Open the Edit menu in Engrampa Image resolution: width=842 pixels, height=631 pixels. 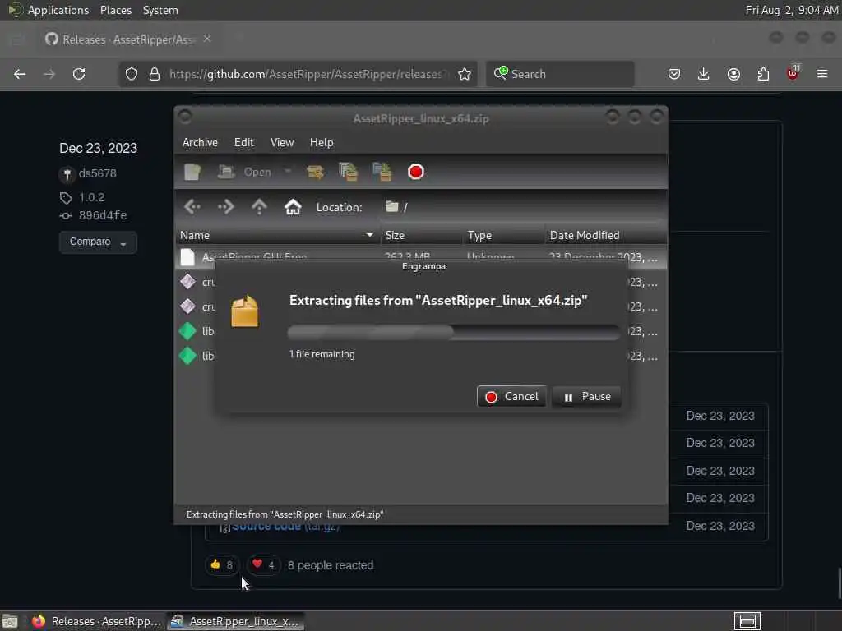click(243, 142)
